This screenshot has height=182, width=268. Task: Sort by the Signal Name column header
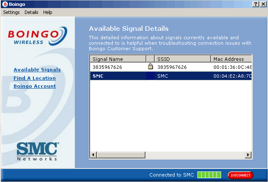point(118,59)
